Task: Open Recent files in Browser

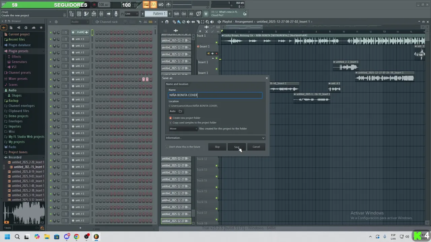Action: 16,40
